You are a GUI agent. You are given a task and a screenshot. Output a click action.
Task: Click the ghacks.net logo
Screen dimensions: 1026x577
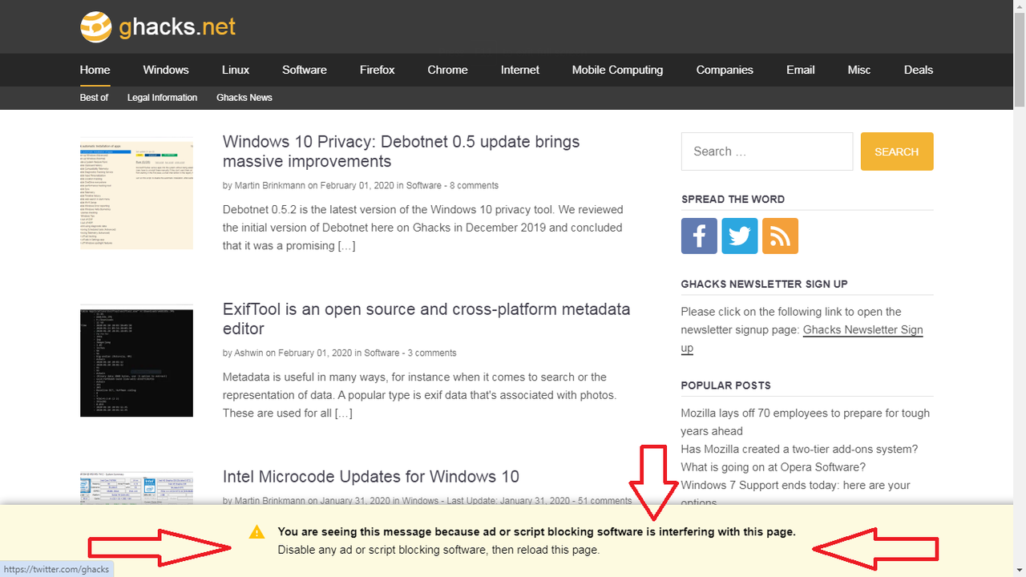point(158,27)
